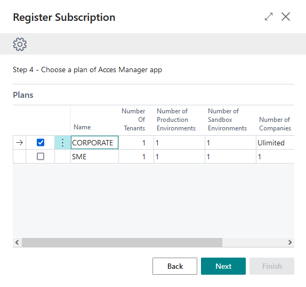The height and width of the screenshot is (287, 306).
Task: Open row options for CORPORATE plan
Action: (62, 143)
